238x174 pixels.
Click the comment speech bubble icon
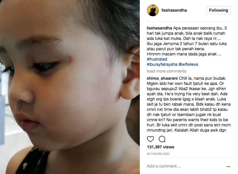(x=162, y=139)
